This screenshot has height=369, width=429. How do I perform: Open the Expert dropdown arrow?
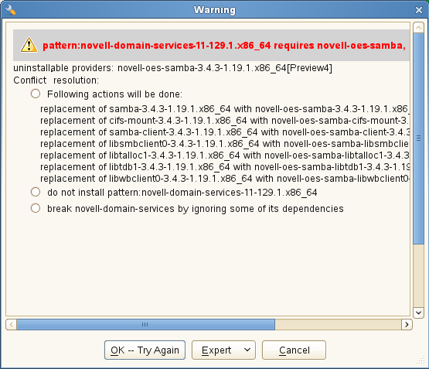(x=247, y=350)
